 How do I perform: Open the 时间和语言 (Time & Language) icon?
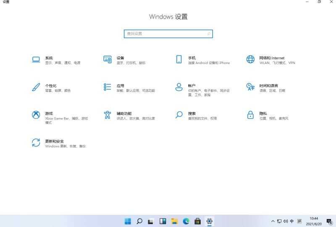pyautogui.click(x=250, y=87)
